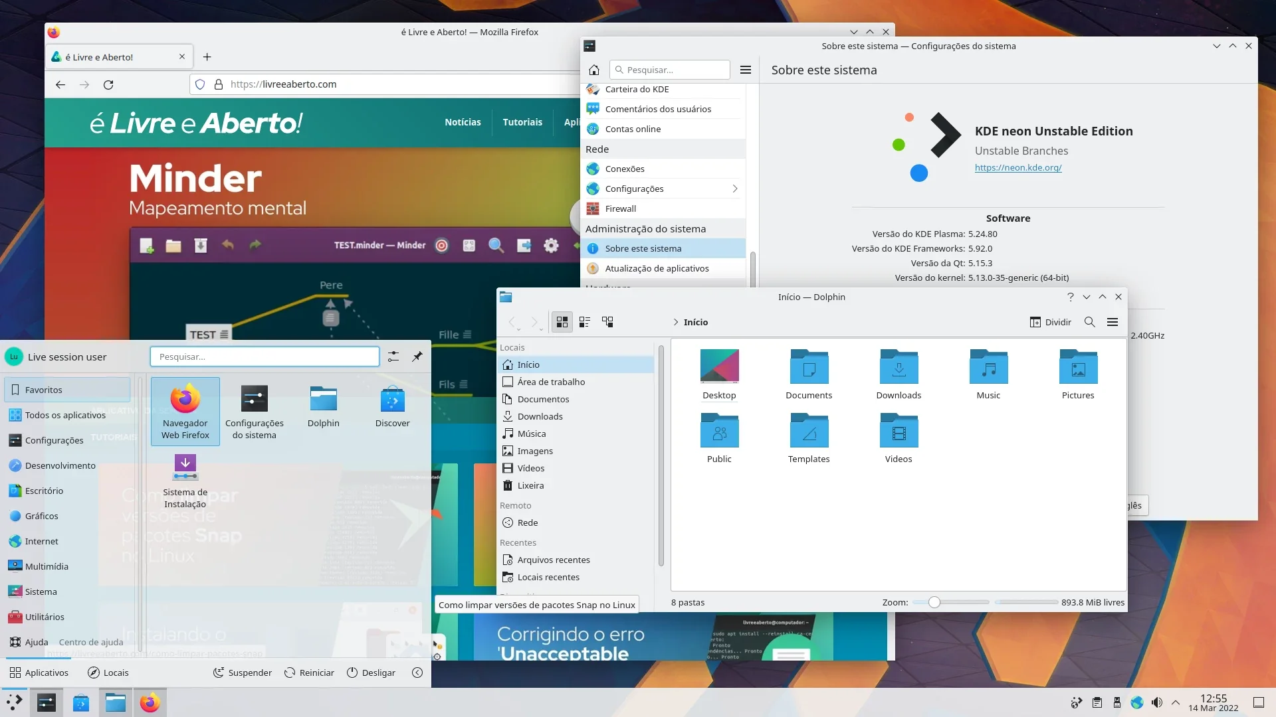Open the Pictures folder icon
The height and width of the screenshot is (717, 1276).
1078,374
